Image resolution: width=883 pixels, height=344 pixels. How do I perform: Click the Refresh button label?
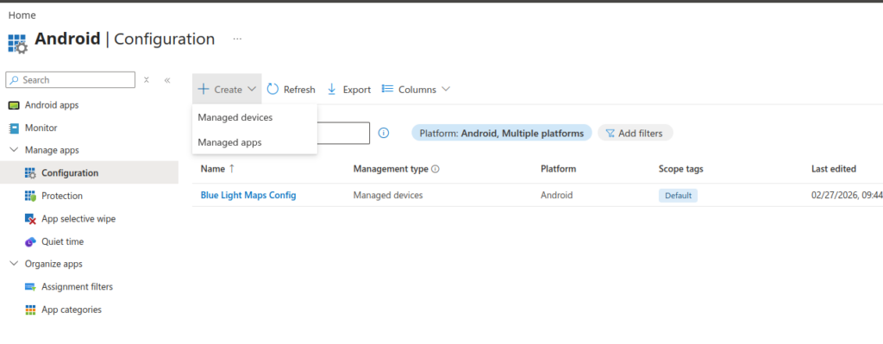(299, 90)
